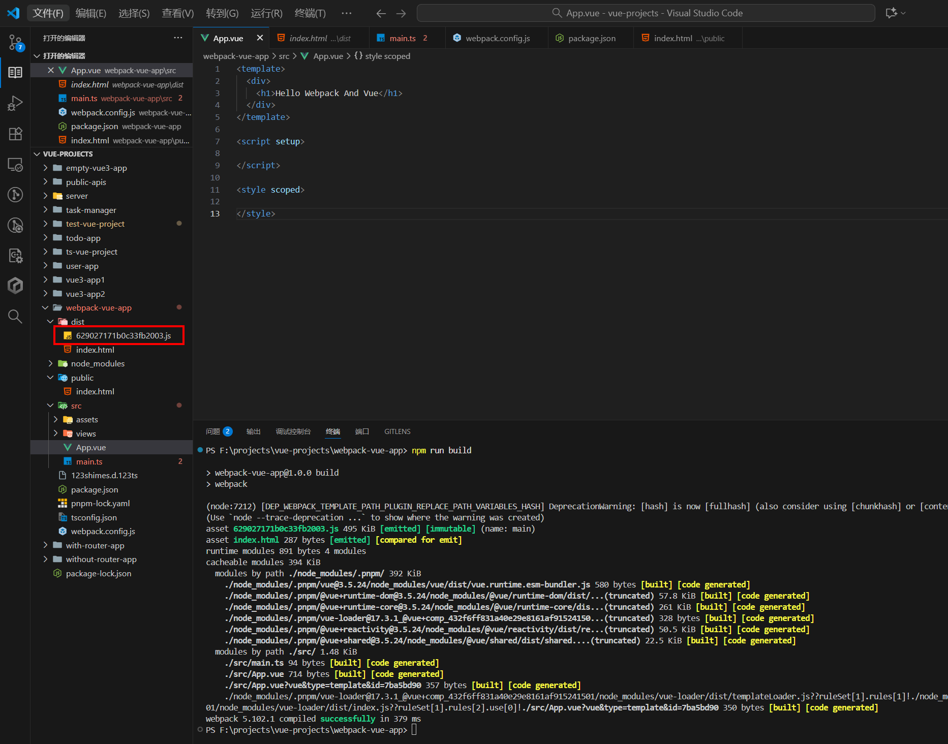Image resolution: width=948 pixels, height=744 pixels.
Task: Open webpack.config.js in the file tree
Action: [x=103, y=531]
